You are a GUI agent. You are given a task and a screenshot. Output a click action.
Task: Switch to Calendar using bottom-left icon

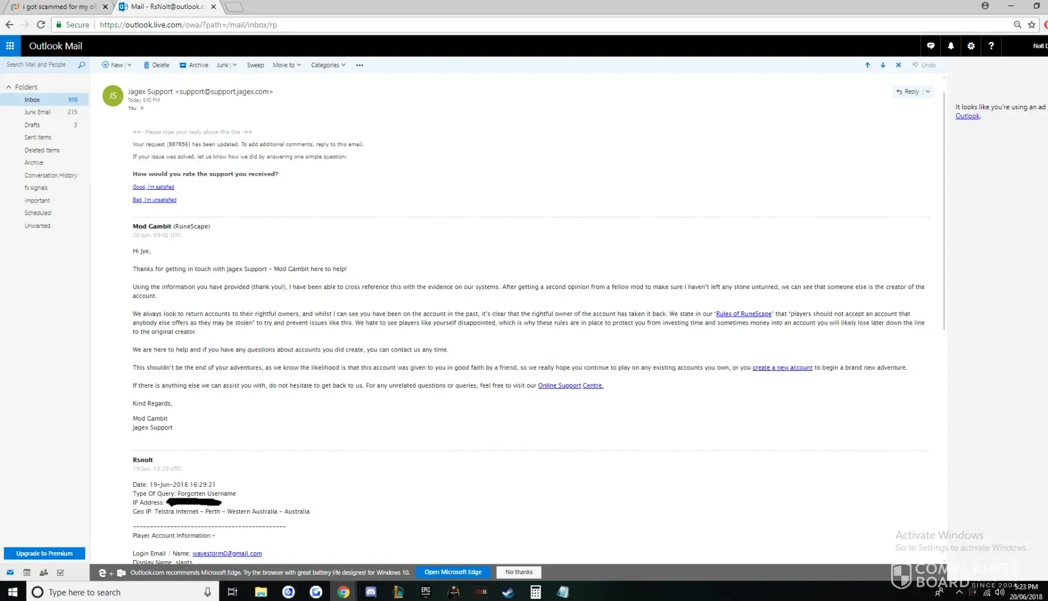click(27, 573)
